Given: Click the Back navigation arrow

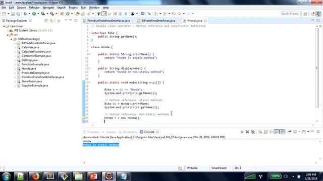Looking at the screenshot, I should tap(180, 14).
